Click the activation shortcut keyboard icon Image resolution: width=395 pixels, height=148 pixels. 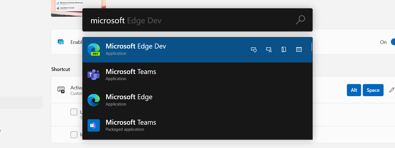(x=61, y=90)
